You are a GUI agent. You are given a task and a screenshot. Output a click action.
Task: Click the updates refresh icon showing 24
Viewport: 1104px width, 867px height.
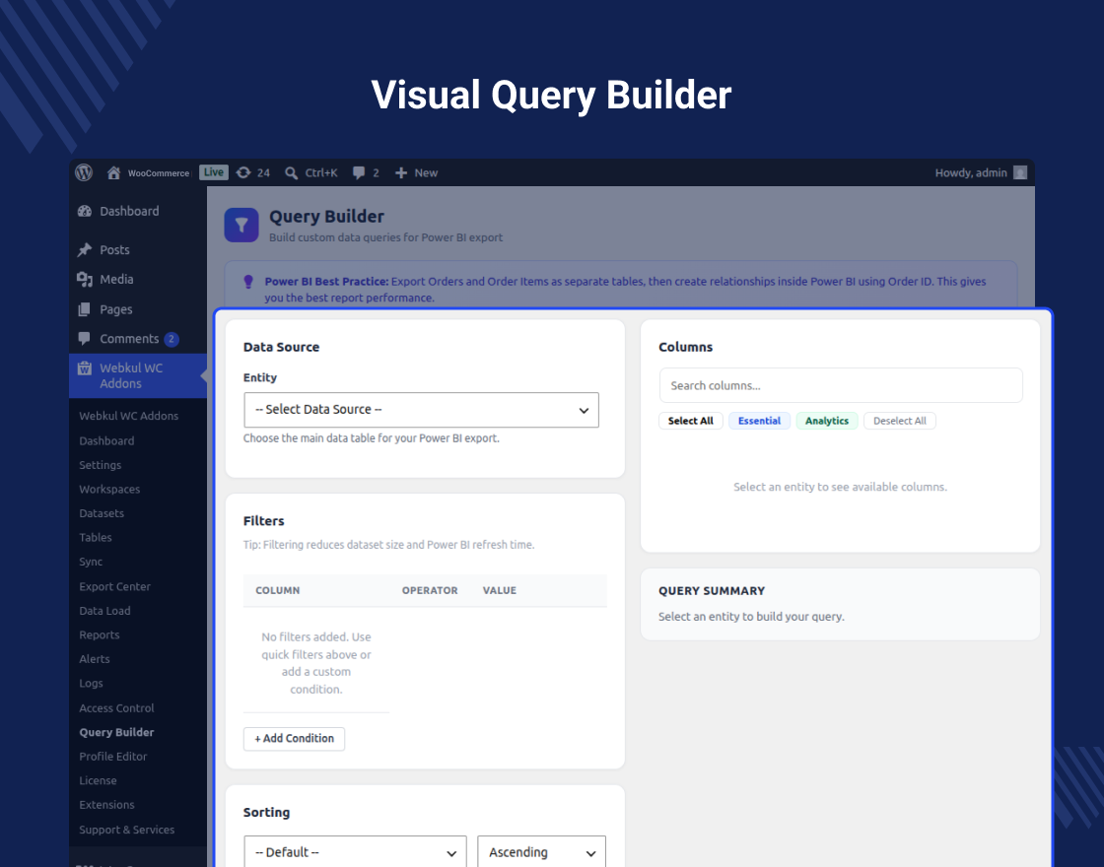pyautogui.click(x=242, y=172)
